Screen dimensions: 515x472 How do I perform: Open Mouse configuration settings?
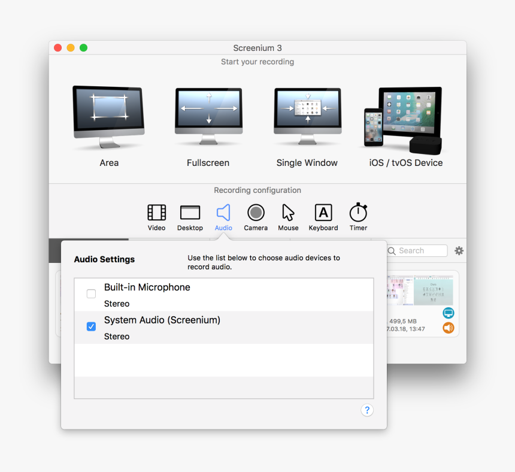pyautogui.click(x=288, y=217)
